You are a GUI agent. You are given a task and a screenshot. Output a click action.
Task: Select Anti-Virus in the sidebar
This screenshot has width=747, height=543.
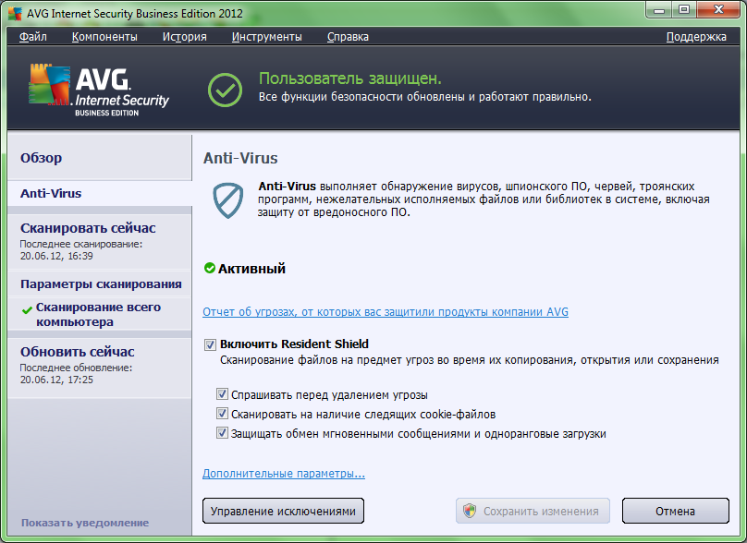[100, 194]
